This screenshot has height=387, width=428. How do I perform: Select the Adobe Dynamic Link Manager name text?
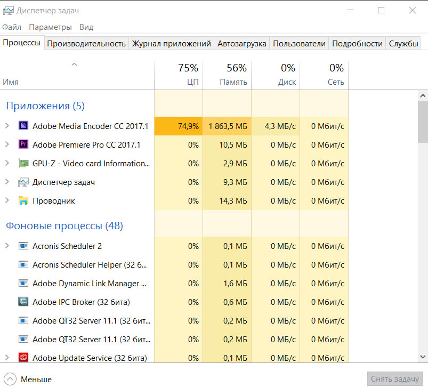pos(89,284)
